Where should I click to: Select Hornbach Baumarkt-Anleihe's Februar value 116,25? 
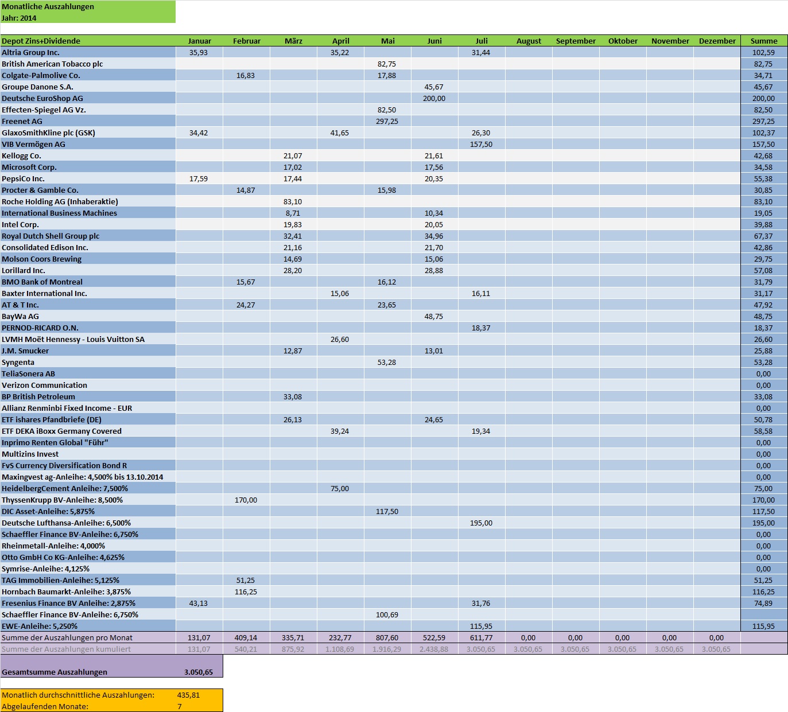pos(246,592)
